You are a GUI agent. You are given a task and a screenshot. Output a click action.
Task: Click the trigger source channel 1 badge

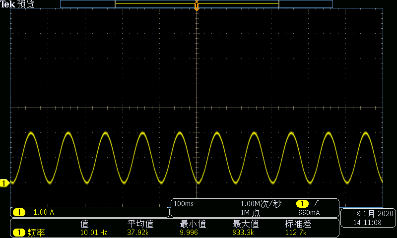coord(302,204)
